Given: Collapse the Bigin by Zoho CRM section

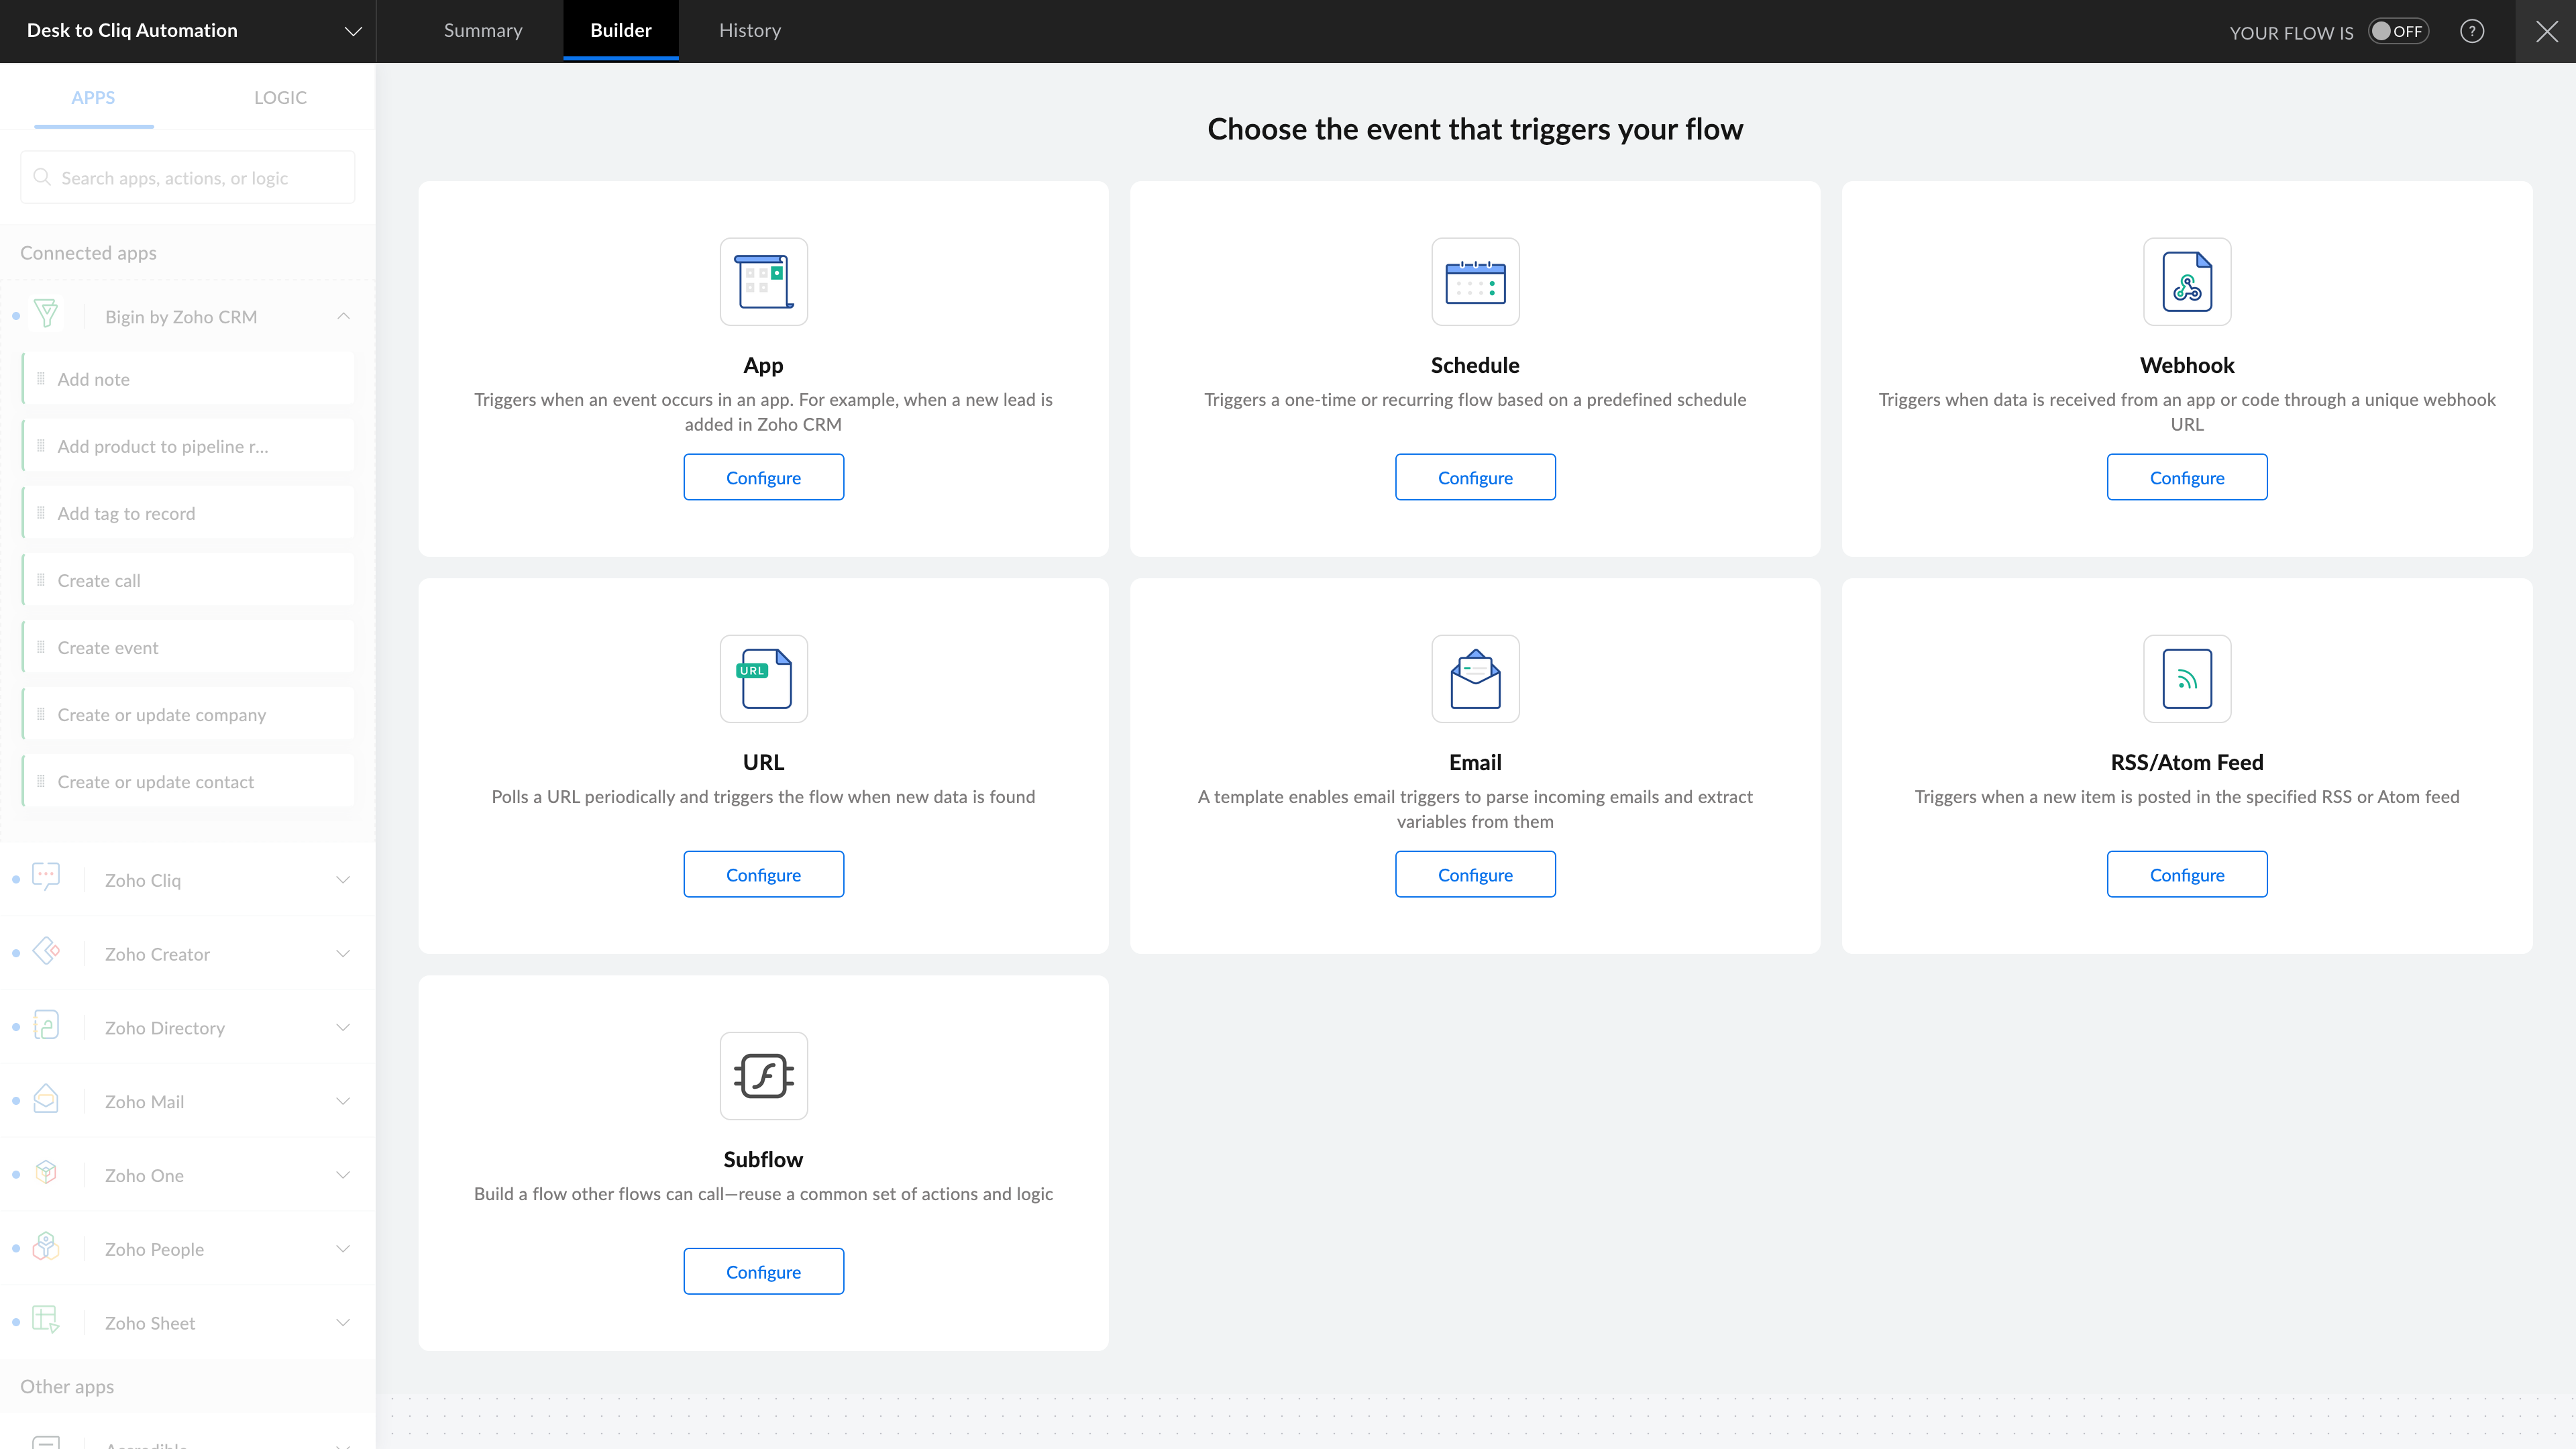Looking at the screenshot, I should click(x=343, y=316).
